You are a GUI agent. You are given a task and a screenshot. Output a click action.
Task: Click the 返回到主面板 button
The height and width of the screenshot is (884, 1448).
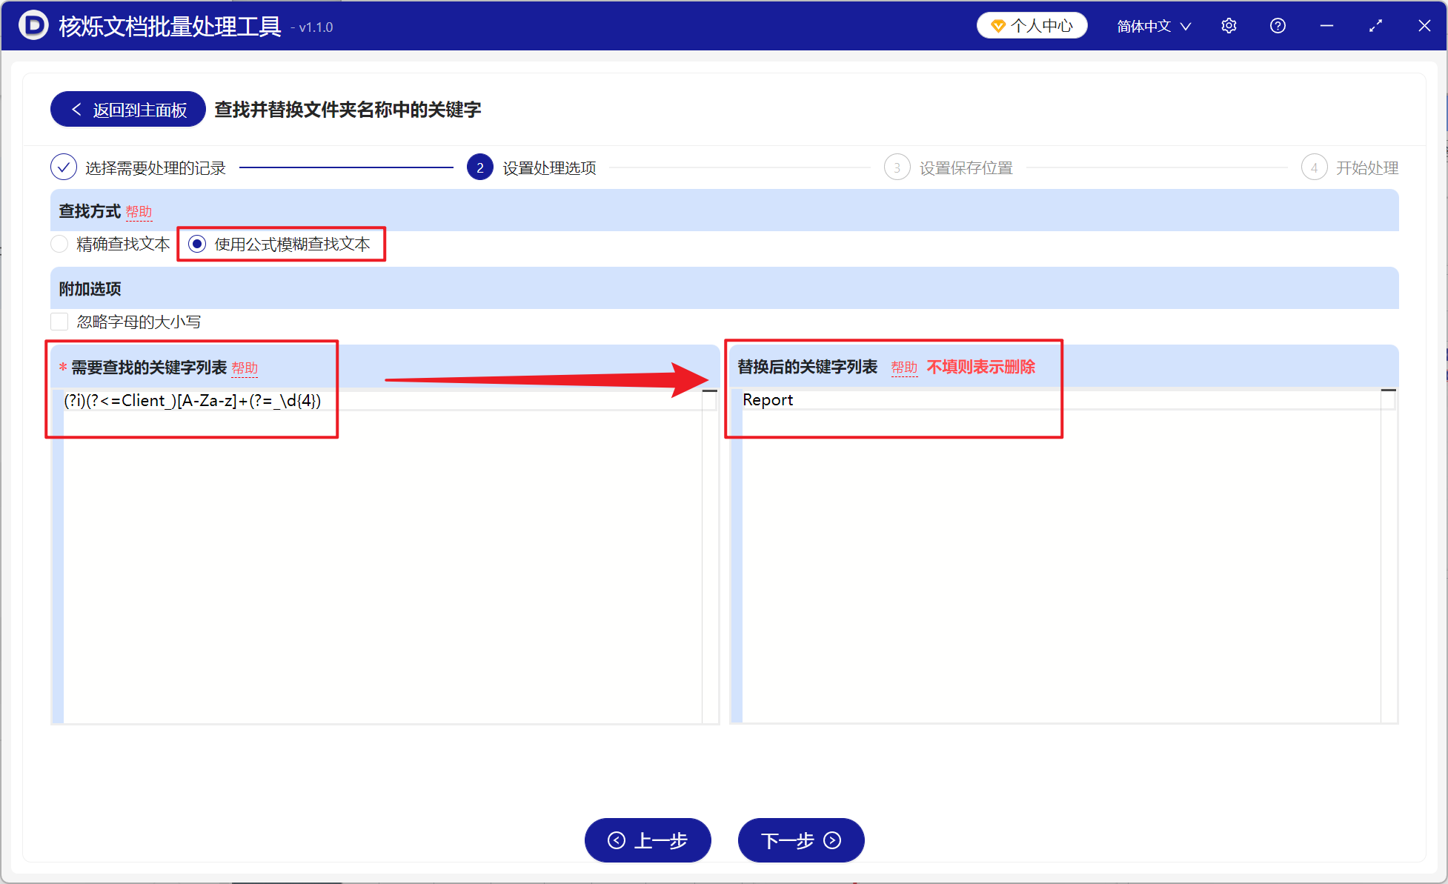point(127,109)
